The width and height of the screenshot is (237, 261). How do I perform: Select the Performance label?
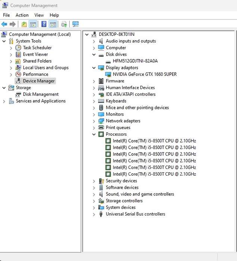coord(35,74)
